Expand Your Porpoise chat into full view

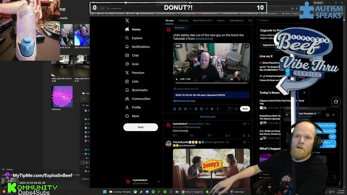(x=327, y=115)
